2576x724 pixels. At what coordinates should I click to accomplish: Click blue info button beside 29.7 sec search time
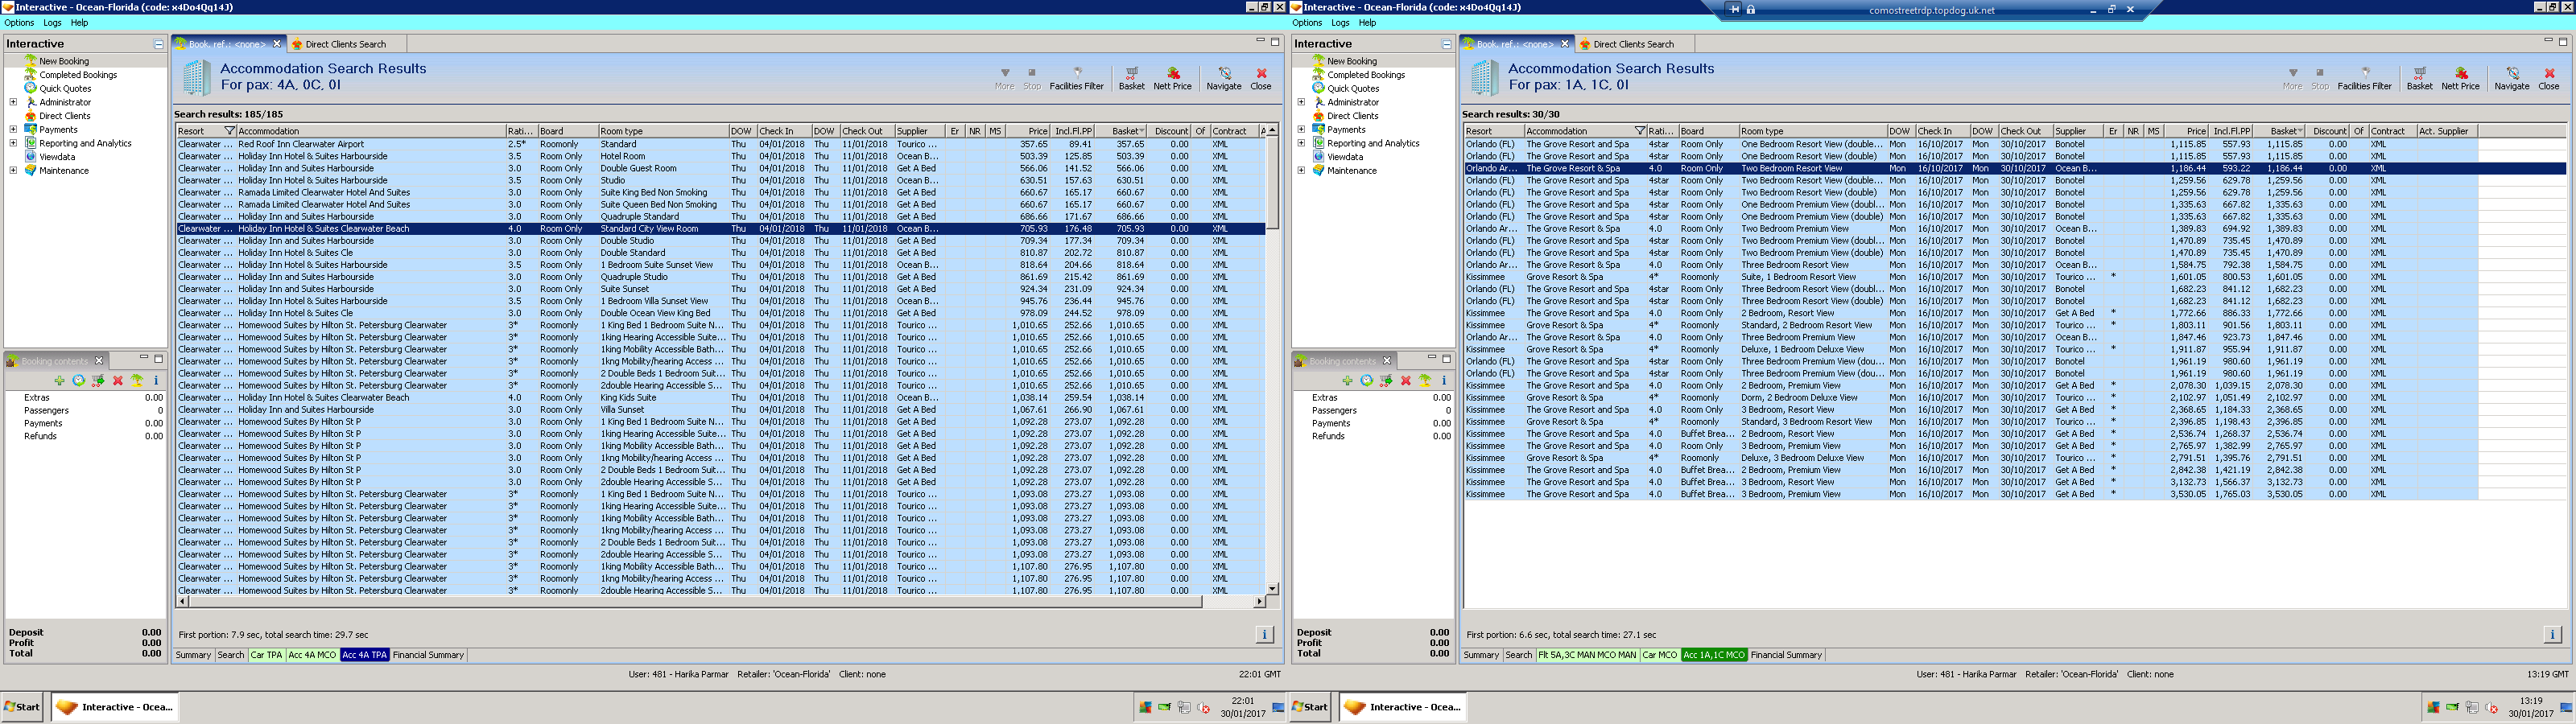point(1263,634)
